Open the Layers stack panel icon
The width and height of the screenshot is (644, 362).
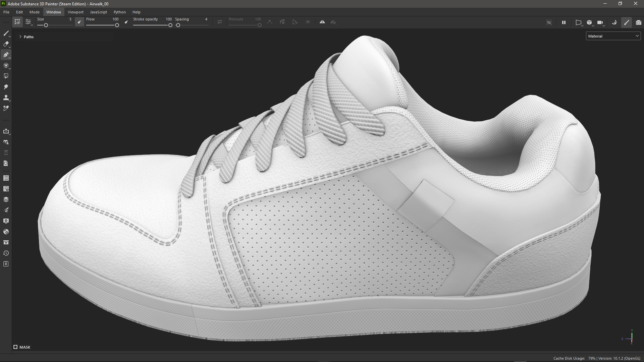6,199
